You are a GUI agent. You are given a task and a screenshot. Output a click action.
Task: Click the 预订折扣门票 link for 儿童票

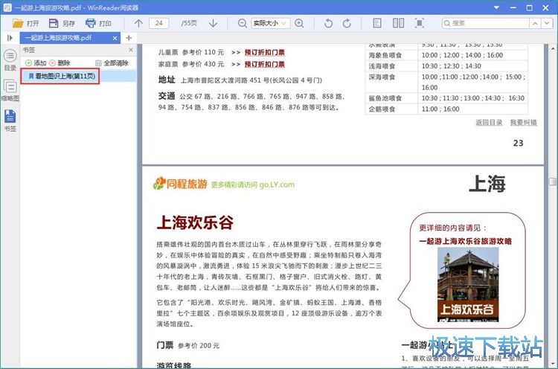click(264, 52)
